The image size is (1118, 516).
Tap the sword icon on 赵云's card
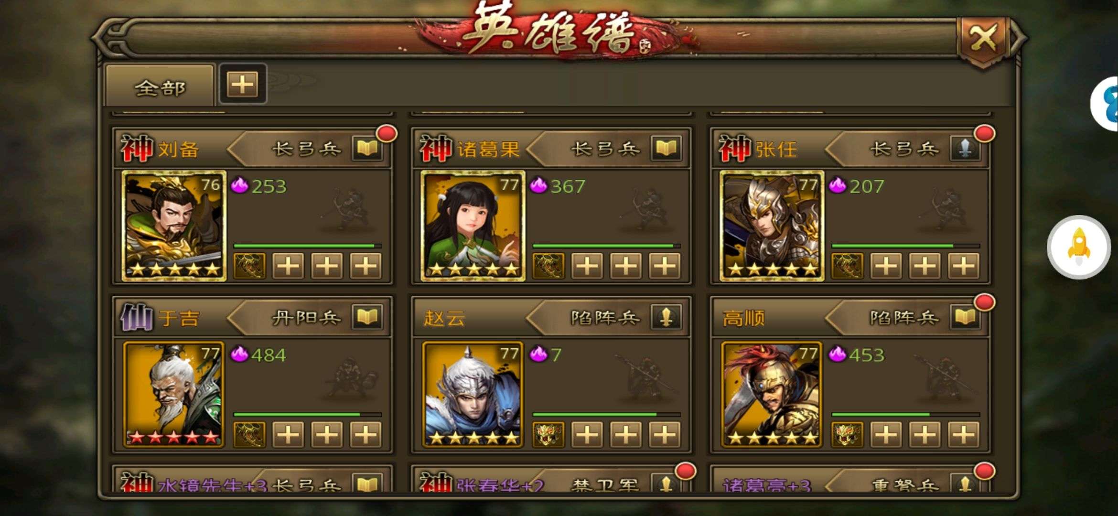coord(666,318)
